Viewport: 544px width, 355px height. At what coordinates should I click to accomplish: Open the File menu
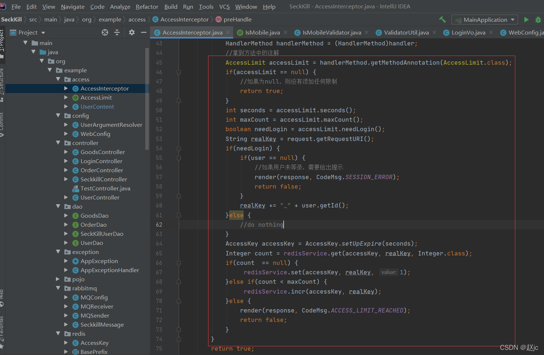(x=16, y=7)
